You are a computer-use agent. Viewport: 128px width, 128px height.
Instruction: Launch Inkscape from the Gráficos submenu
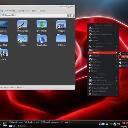pos(123,57)
